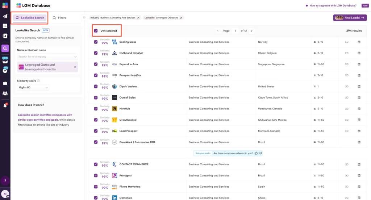Open the bar chart analytics icon in sidebar
Screen dimensions: 371x200
click(5, 26)
